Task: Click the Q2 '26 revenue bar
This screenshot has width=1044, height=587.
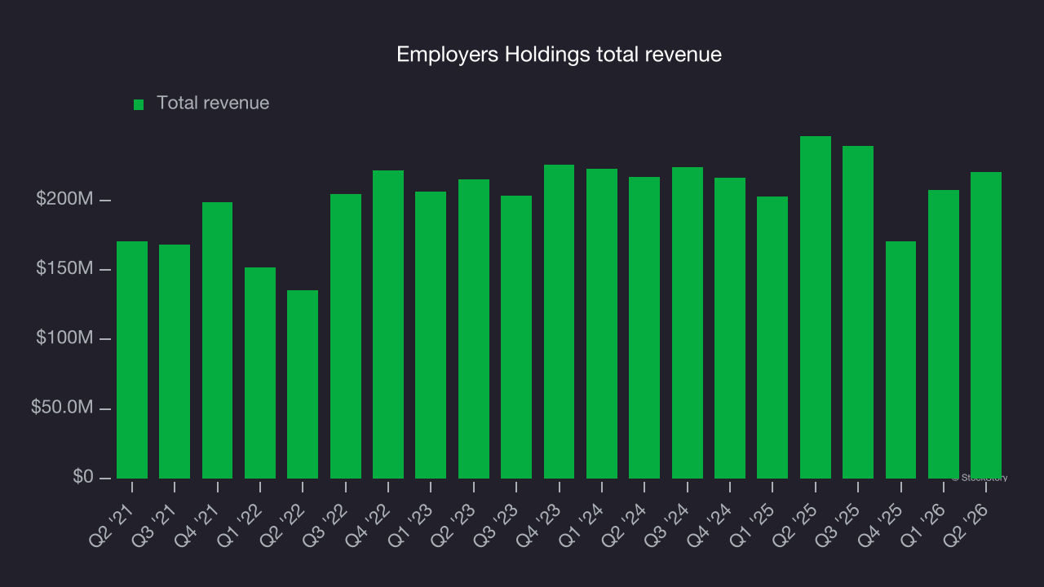Action: [x=986, y=325]
